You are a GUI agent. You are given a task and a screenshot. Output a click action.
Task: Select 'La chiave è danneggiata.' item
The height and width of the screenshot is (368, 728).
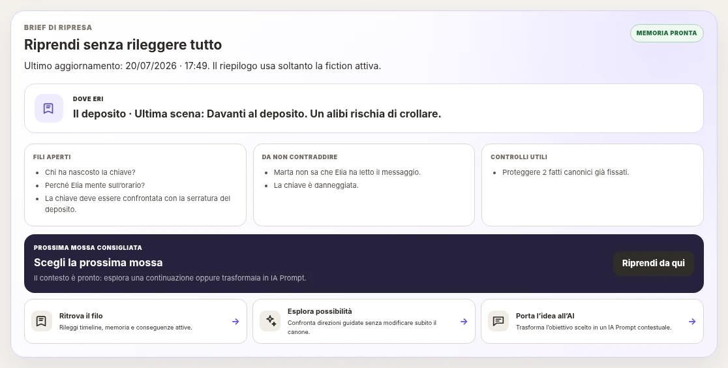tap(316, 185)
